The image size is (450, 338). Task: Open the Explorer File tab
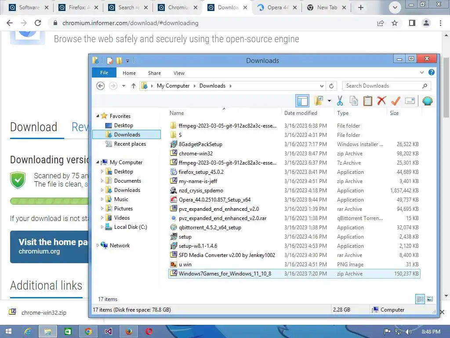point(104,73)
